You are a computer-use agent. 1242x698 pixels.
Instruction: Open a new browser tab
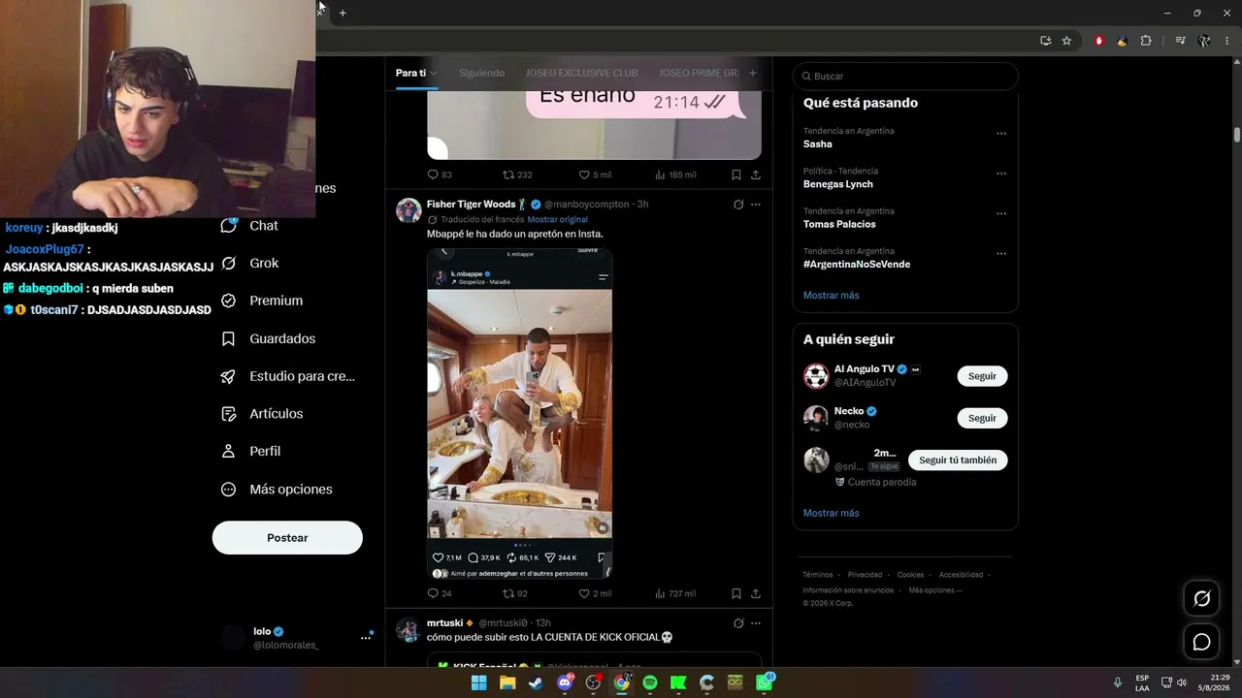point(343,13)
